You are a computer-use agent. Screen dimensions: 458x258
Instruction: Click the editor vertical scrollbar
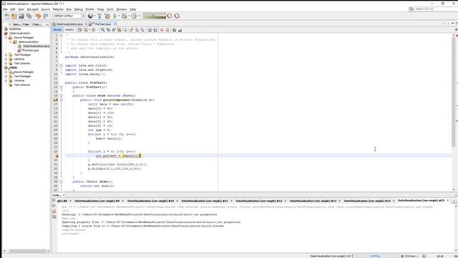point(454,92)
